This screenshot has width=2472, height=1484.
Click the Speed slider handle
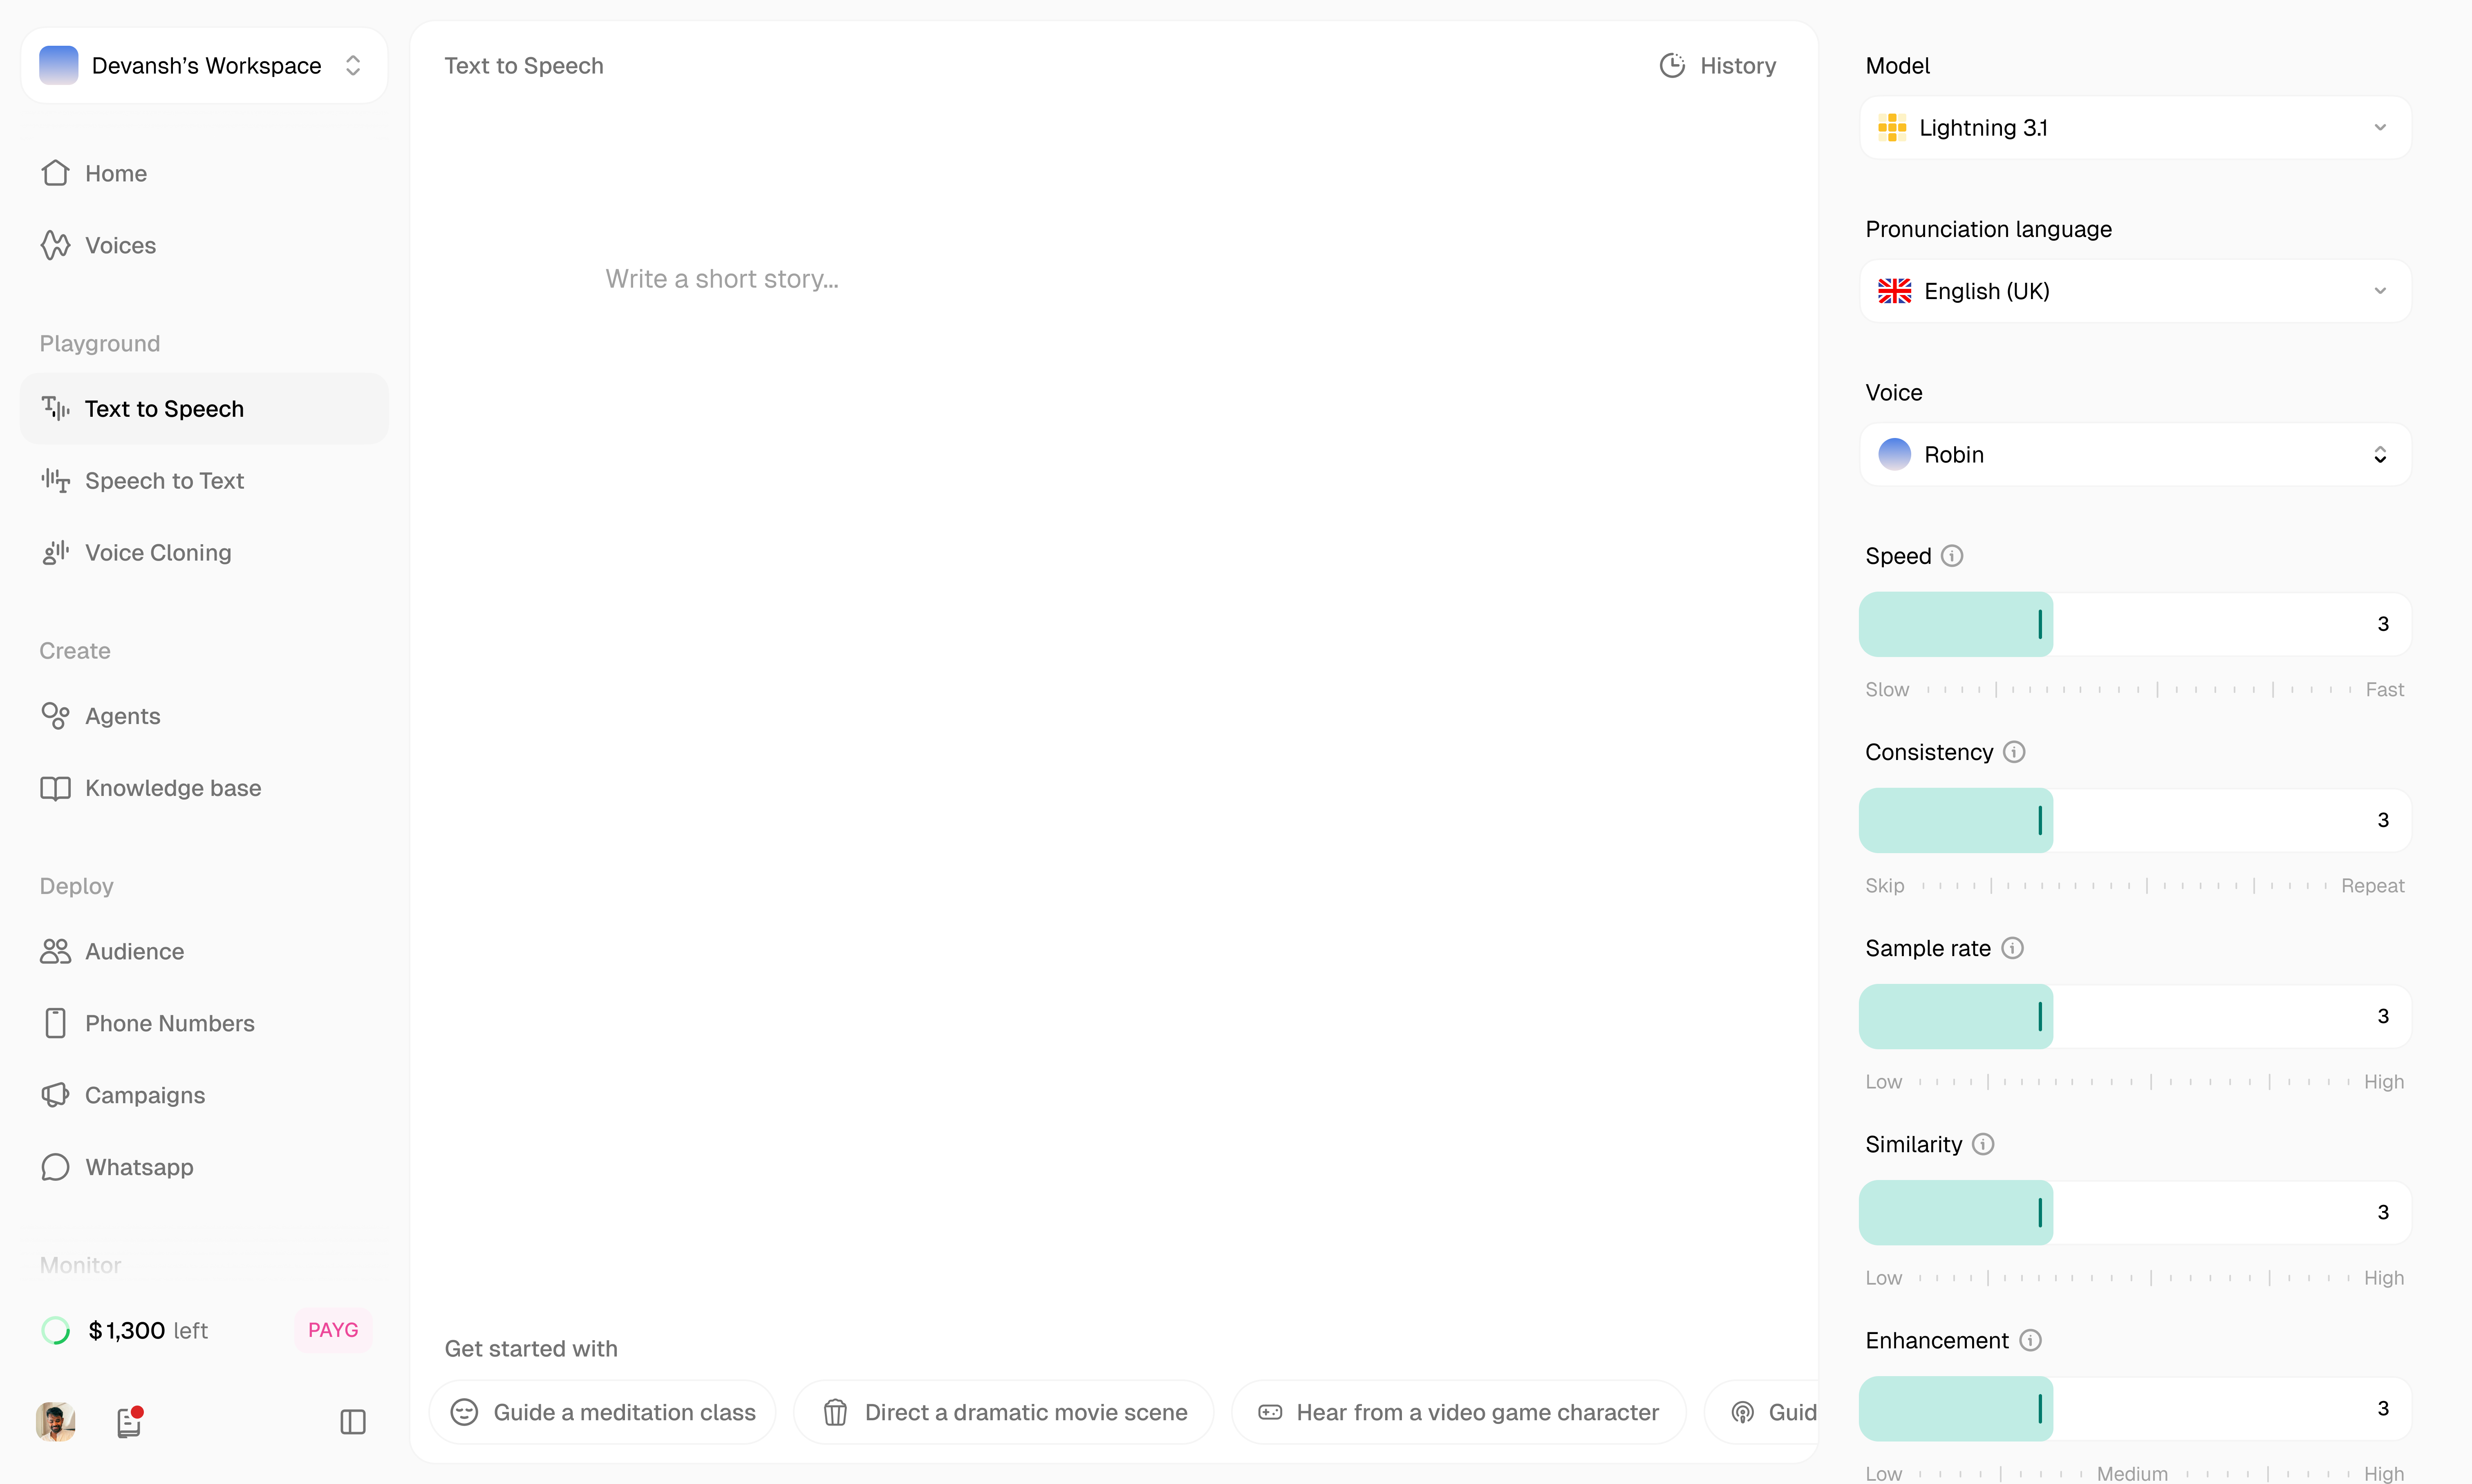(x=2040, y=624)
